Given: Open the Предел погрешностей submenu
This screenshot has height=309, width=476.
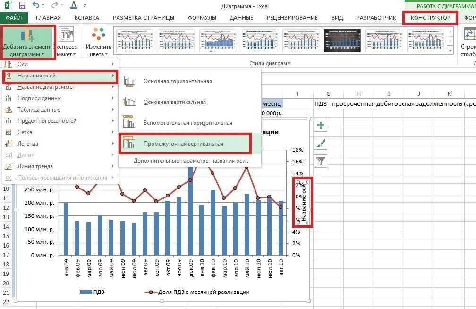Looking at the screenshot, I should click(x=60, y=121).
